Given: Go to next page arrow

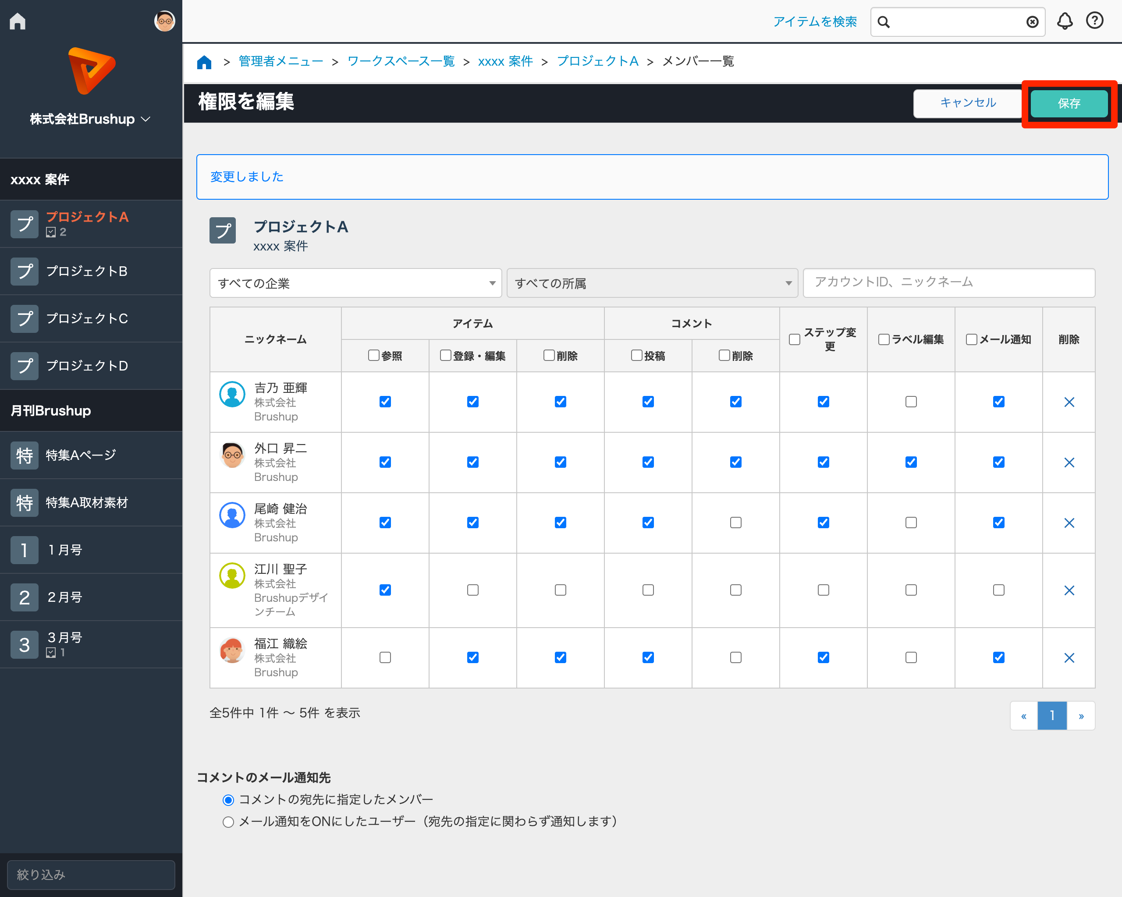Looking at the screenshot, I should (x=1081, y=716).
